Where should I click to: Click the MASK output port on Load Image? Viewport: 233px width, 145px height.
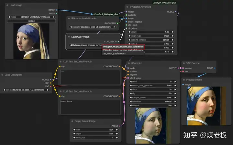point(57,14)
